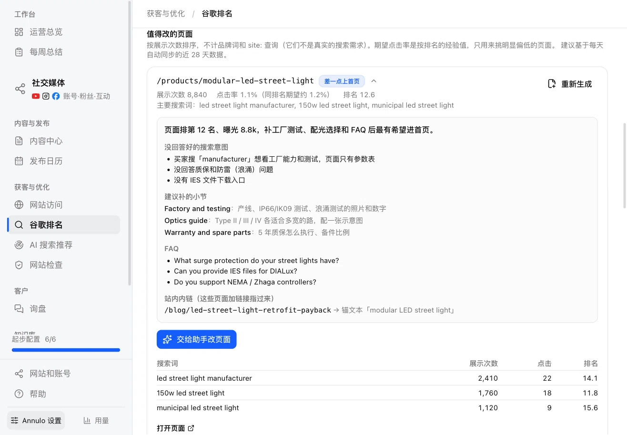This screenshot has width=627, height=435.
Task: Open 每周总结 in sidebar
Action: [x=63, y=52]
